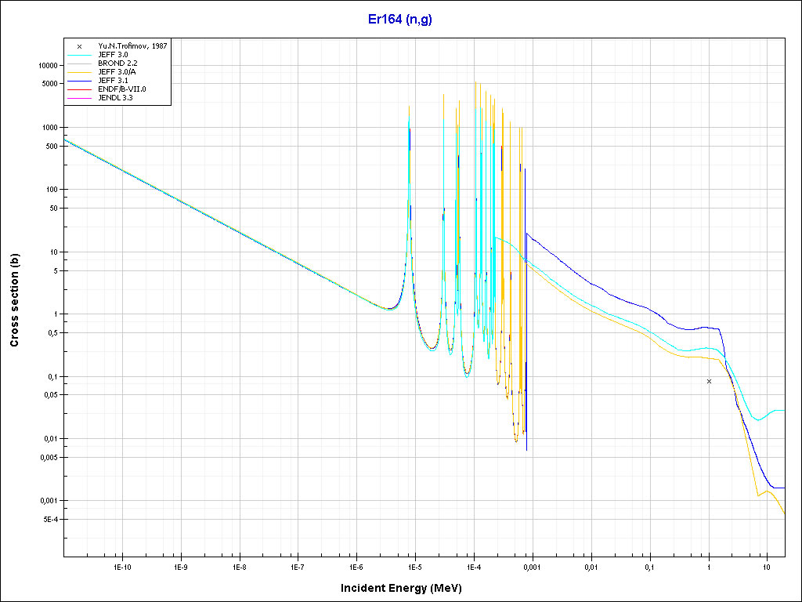The width and height of the screenshot is (802, 602).
Task: Select the BROND 2.2 legend label
Action: click(x=117, y=63)
